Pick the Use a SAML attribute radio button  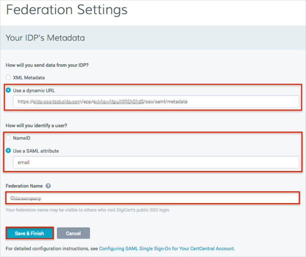(8, 151)
